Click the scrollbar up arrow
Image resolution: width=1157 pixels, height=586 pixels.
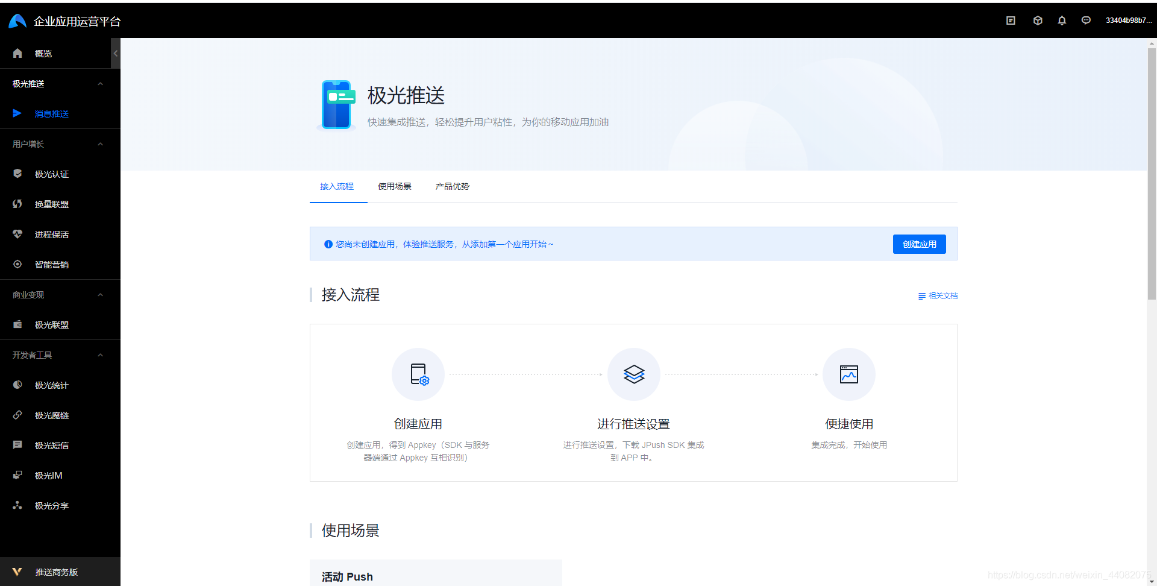[x=1152, y=43]
